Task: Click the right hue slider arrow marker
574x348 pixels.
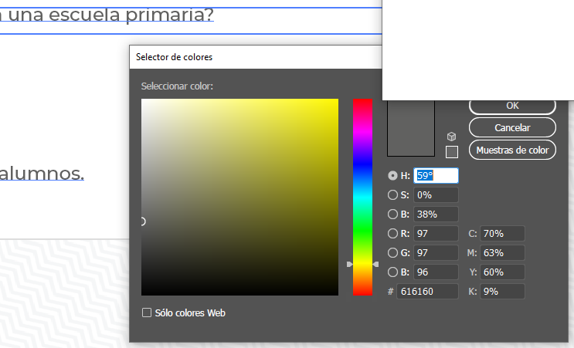Action: [376, 265]
